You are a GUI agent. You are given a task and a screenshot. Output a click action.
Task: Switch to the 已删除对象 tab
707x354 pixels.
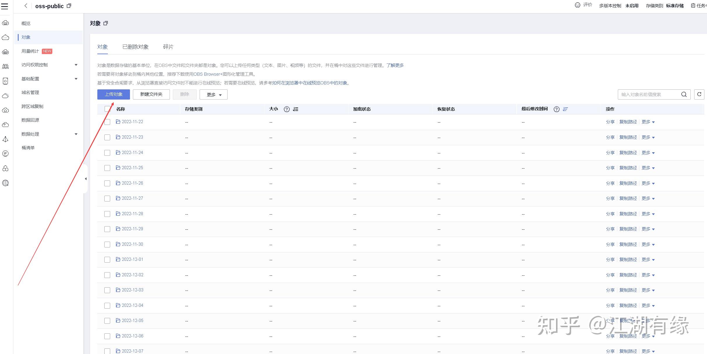(135, 47)
